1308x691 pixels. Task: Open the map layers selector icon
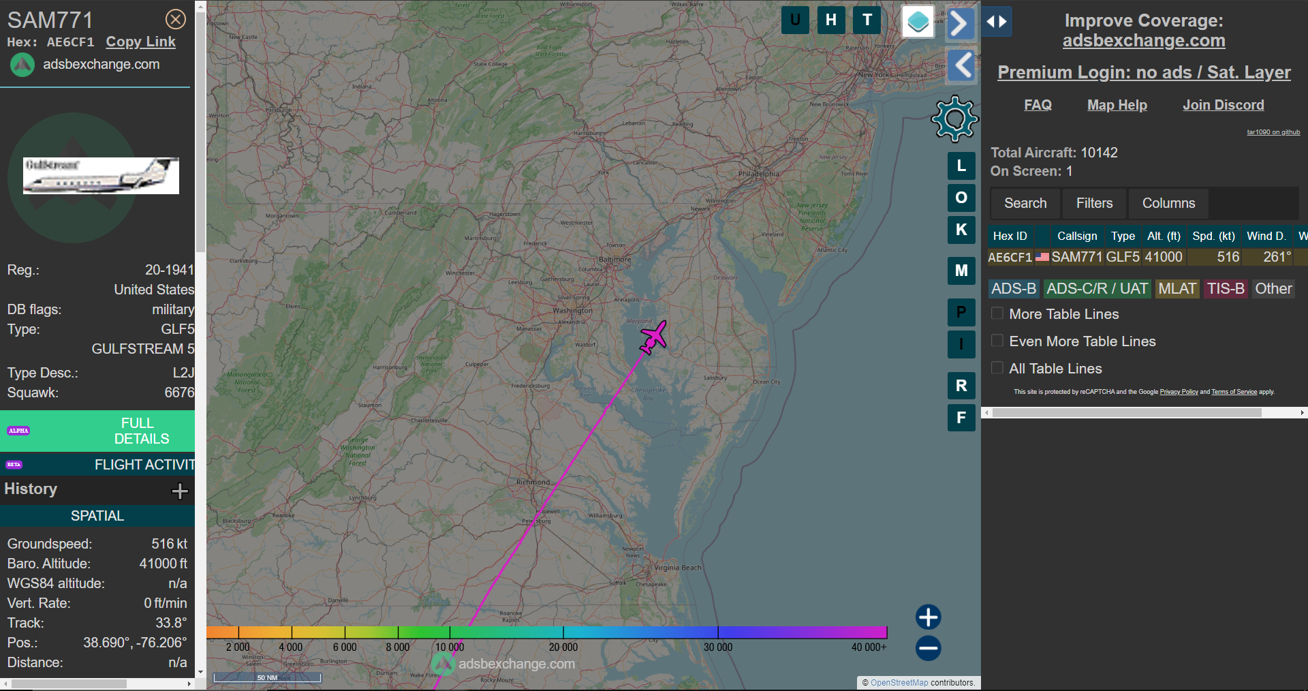918,22
